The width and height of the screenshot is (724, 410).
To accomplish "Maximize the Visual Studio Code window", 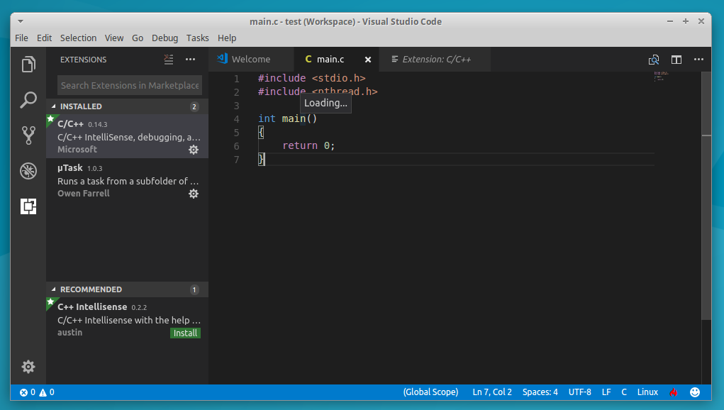I will [686, 21].
